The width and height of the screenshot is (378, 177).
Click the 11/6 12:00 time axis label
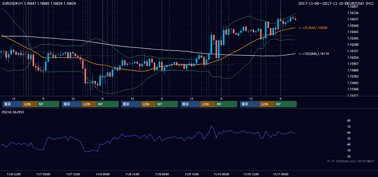click(14, 174)
